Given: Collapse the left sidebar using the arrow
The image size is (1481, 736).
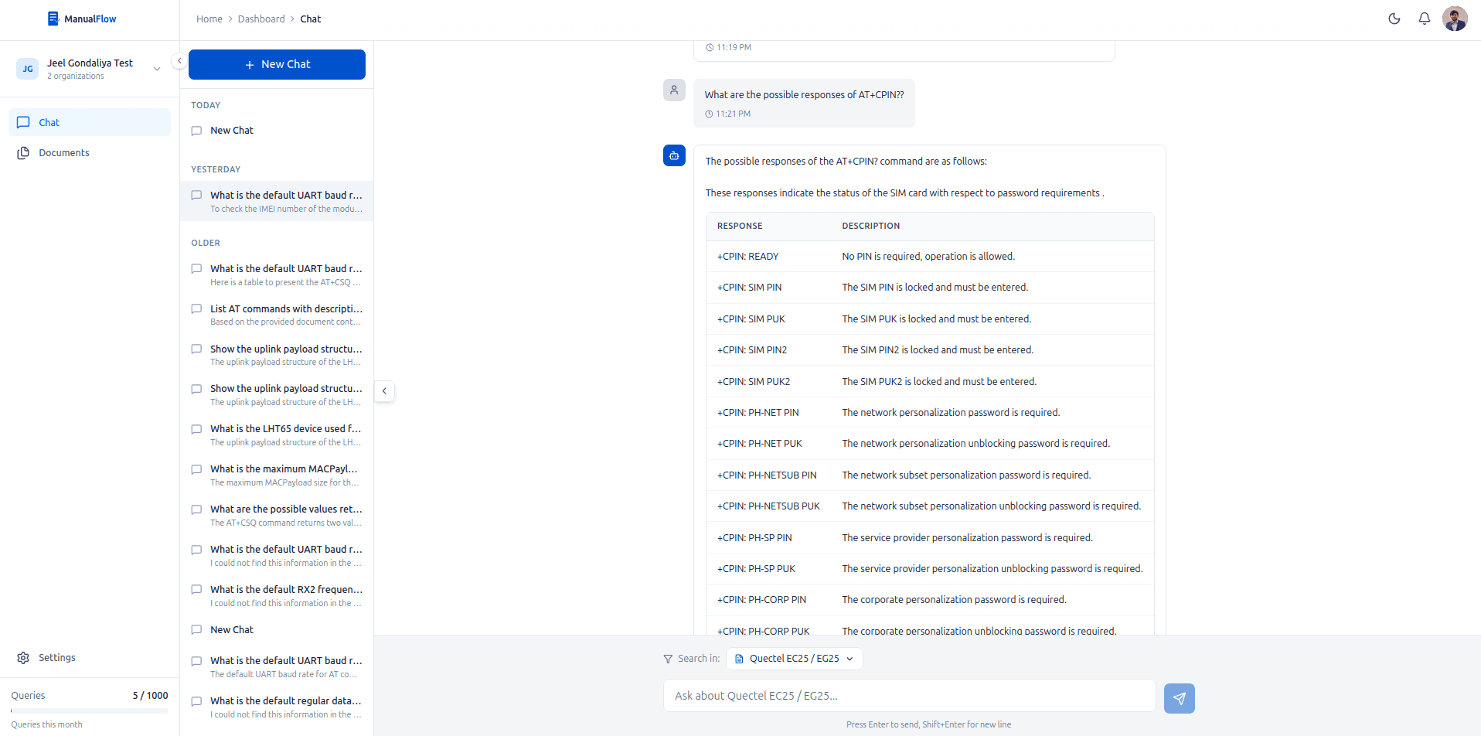Looking at the screenshot, I should (x=179, y=60).
